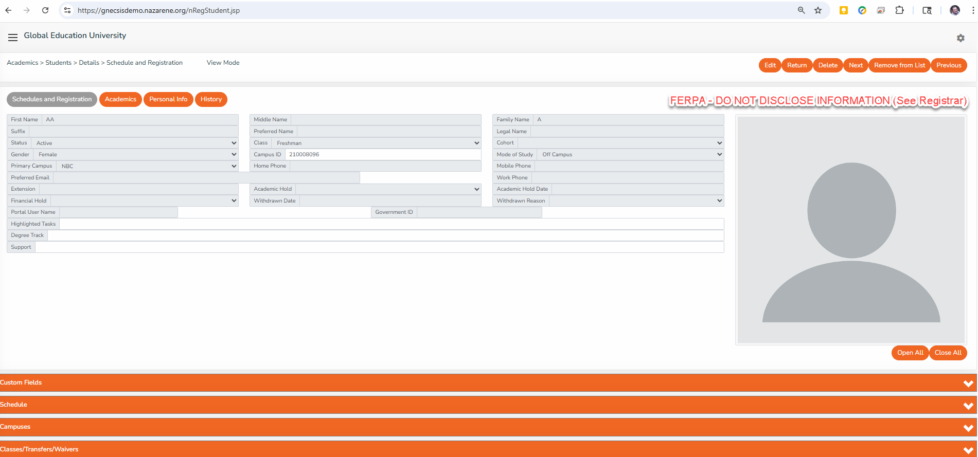Screen dimensions: 978x457
Task: Click the Campus ID input field
Action: coord(383,154)
